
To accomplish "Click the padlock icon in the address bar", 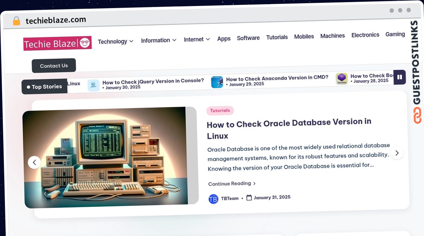I will pyautogui.click(x=16, y=20).
